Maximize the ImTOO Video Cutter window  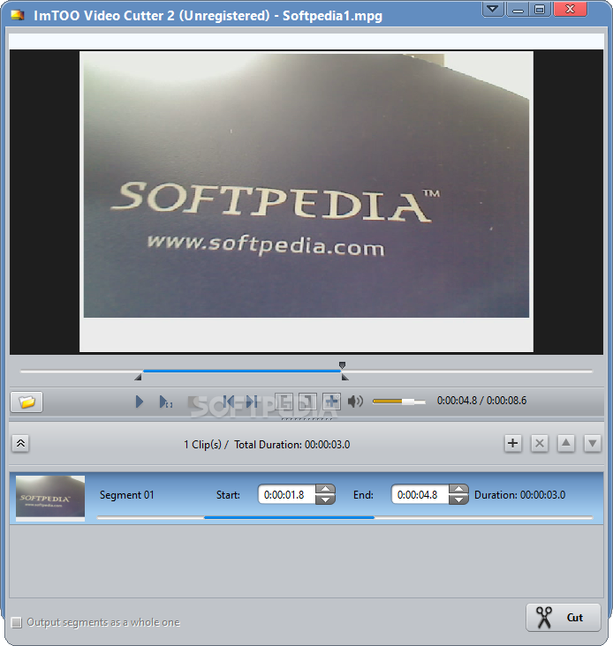point(540,9)
